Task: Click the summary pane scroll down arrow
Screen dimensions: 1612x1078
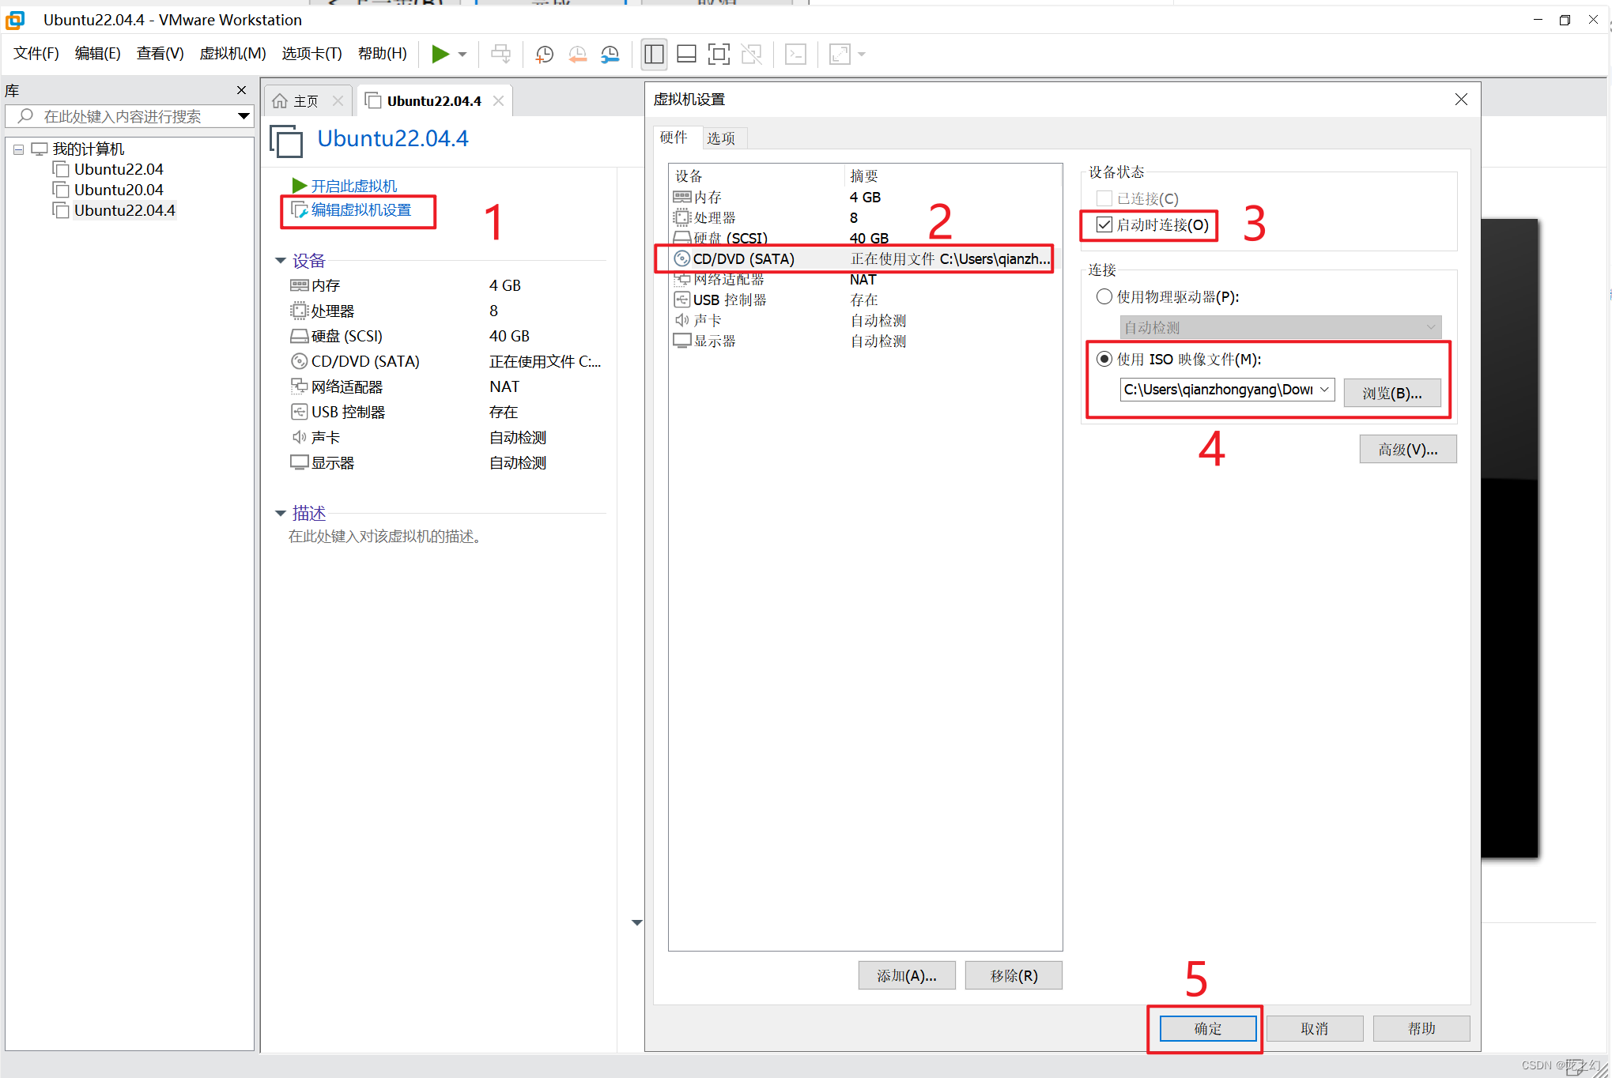Action: point(637,922)
